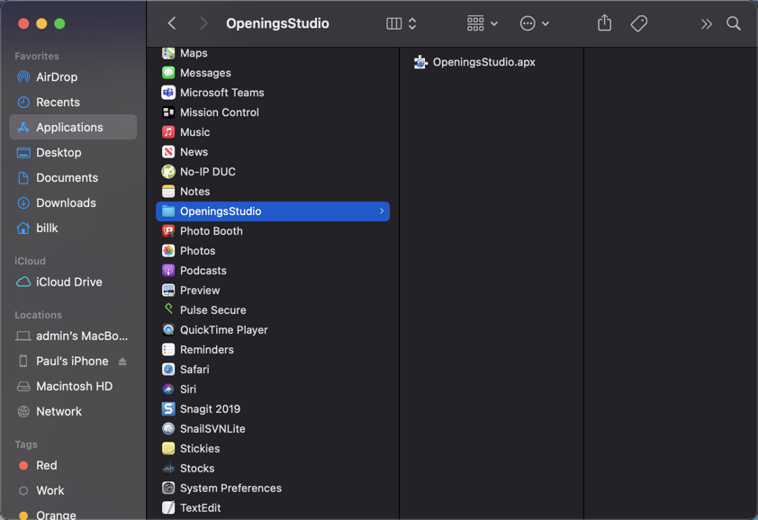Viewport: 758px width, 520px height.
Task: Eject Paul's iPhone
Action: tap(122, 362)
